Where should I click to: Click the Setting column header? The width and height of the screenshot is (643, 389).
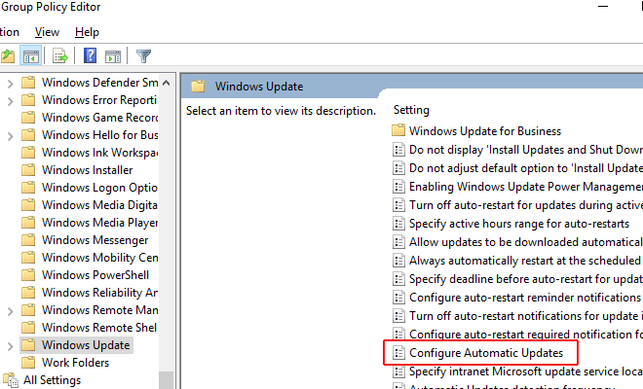click(411, 110)
